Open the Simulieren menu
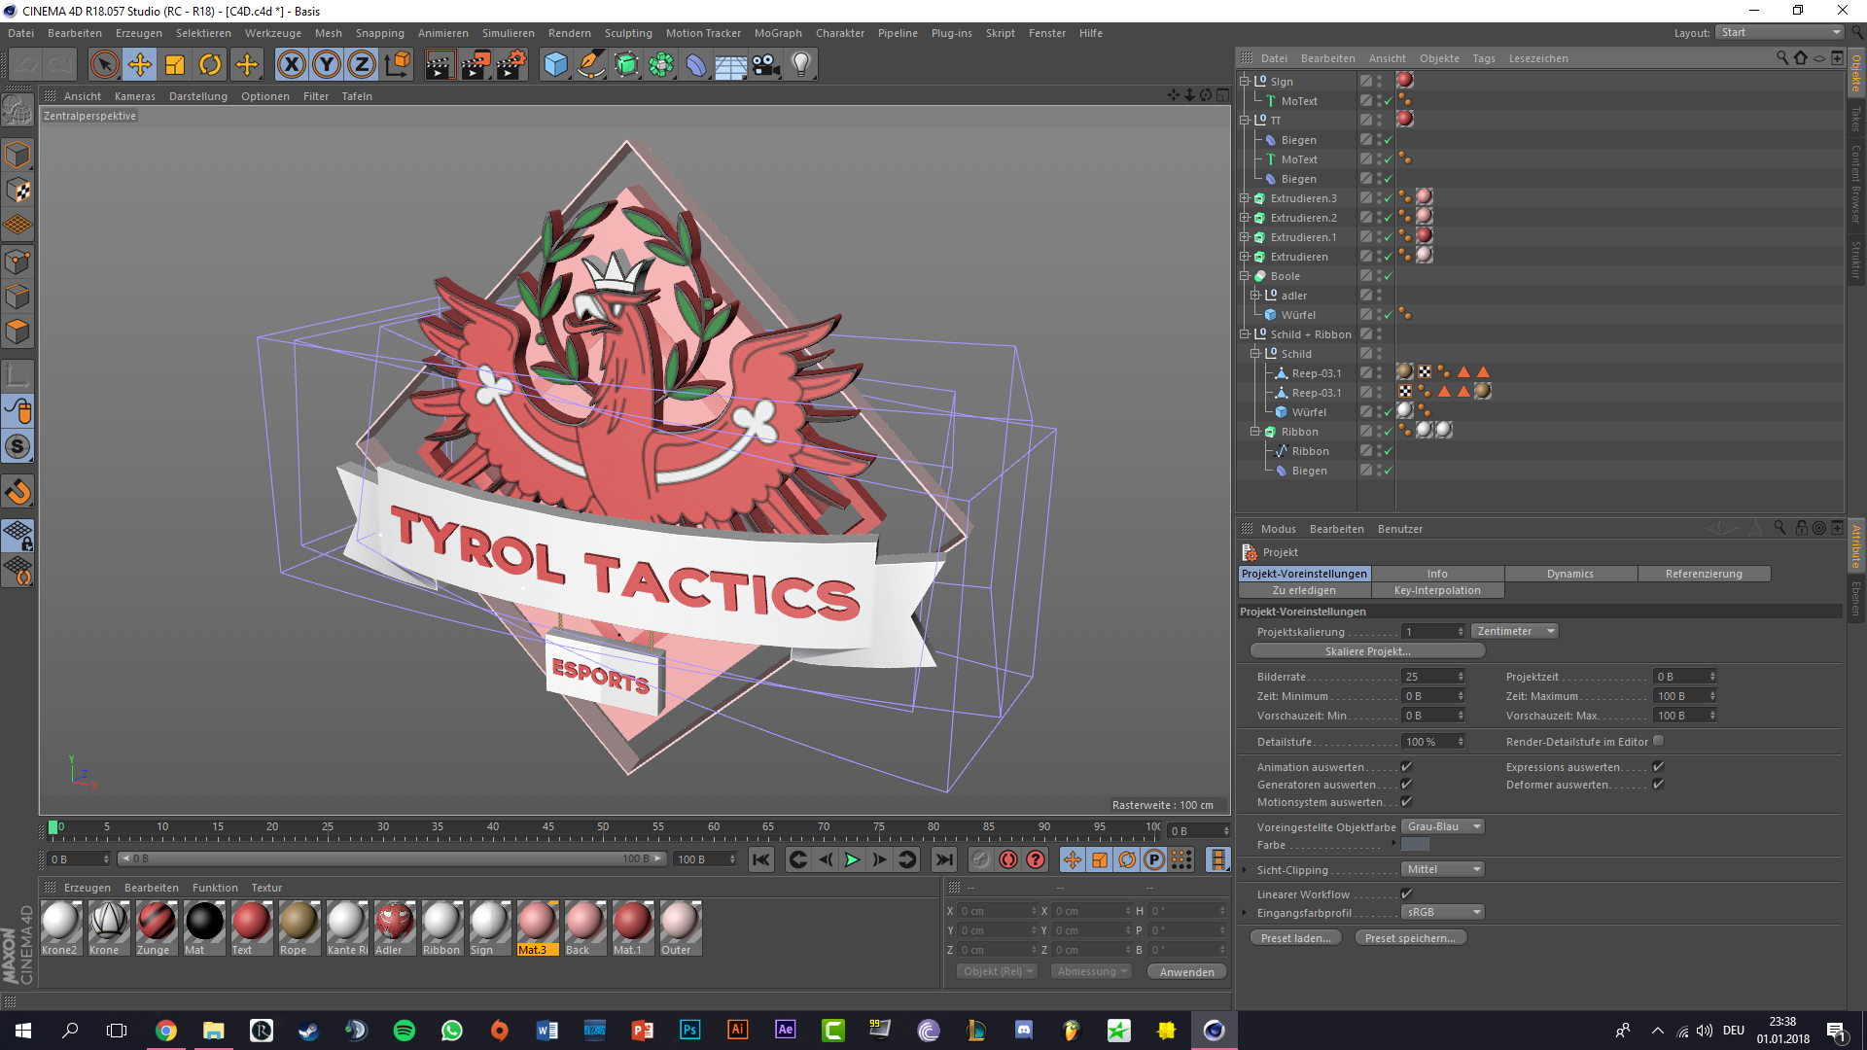 tap(511, 32)
